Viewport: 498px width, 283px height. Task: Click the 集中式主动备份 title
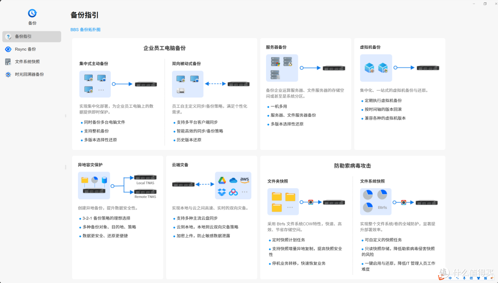tap(94, 64)
